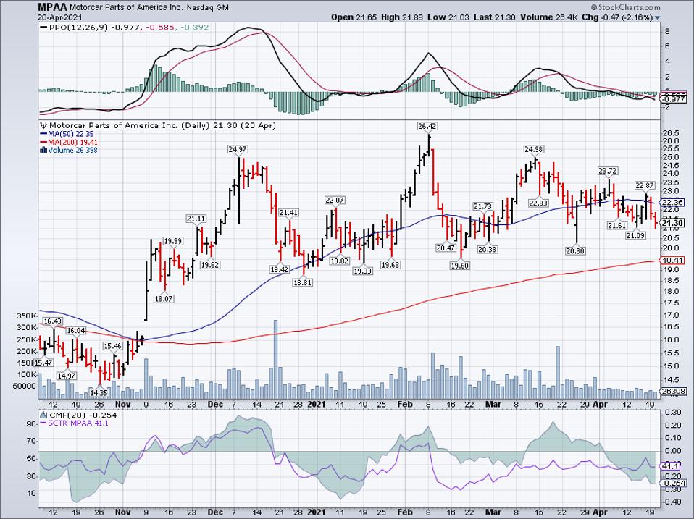694x519 pixels.
Task: Click the Chg -0.47 (-2.16%) value
Action: 616,17
